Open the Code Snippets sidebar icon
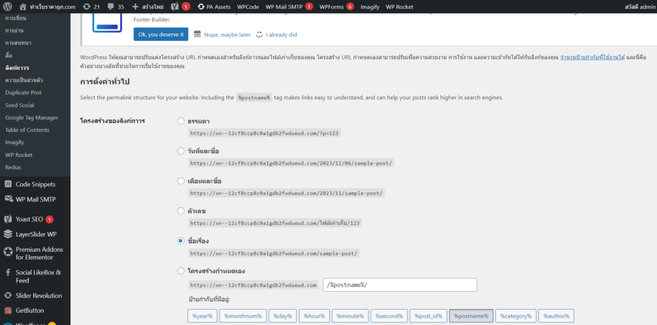This screenshot has height=325, width=657. (x=8, y=184)
